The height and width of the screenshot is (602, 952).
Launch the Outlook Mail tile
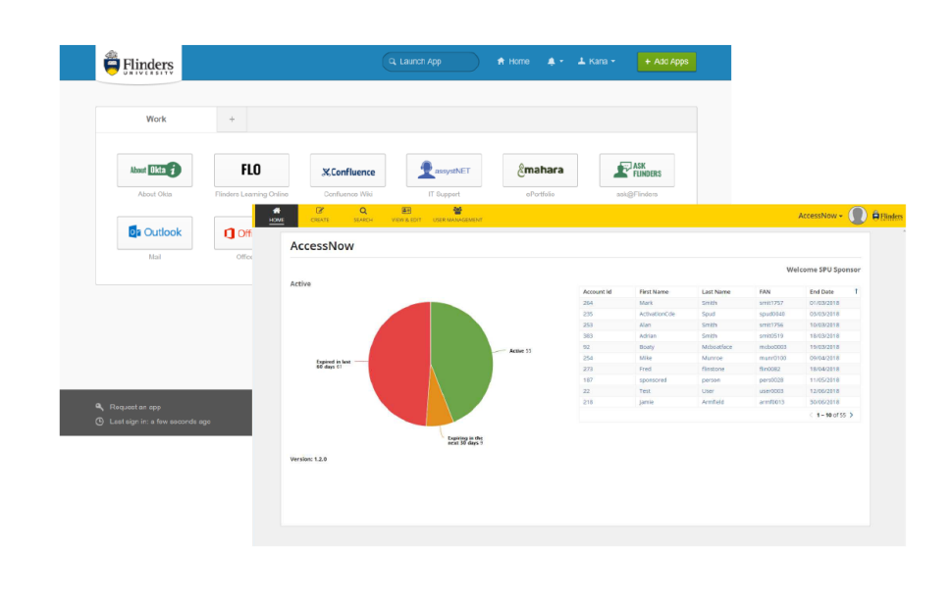(x=155, y=232)
